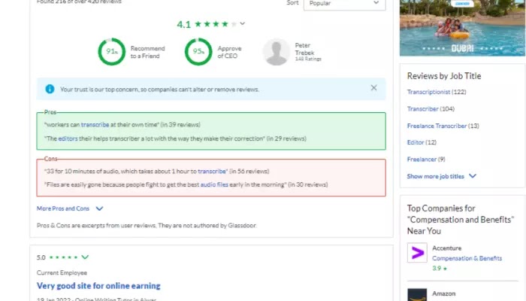
Task: Expand More Pros and Cons
Action: click(63, 208)
